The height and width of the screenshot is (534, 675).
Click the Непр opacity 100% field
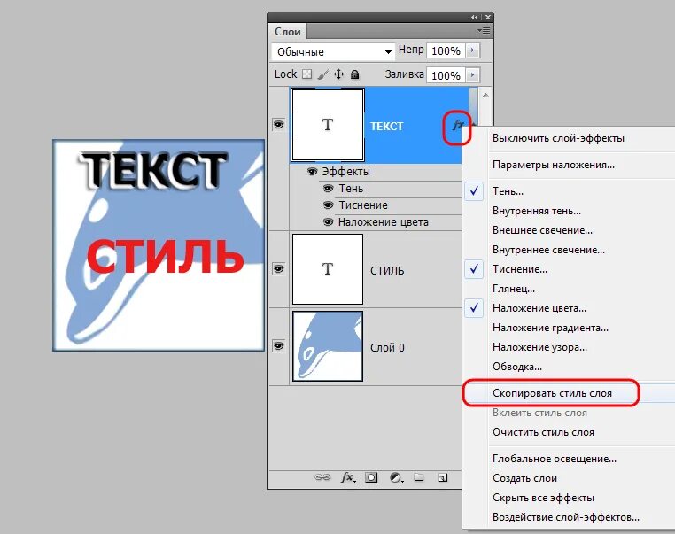(x=446, y=50)
